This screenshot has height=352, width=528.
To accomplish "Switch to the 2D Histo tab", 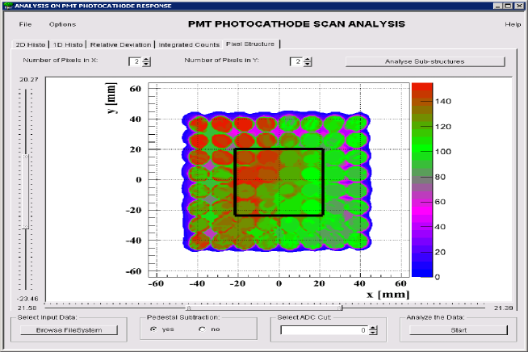I will 31,44.
